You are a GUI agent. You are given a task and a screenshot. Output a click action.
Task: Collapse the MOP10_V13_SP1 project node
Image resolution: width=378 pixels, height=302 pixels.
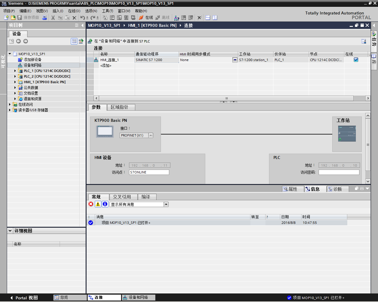click(x=10, y=54)
